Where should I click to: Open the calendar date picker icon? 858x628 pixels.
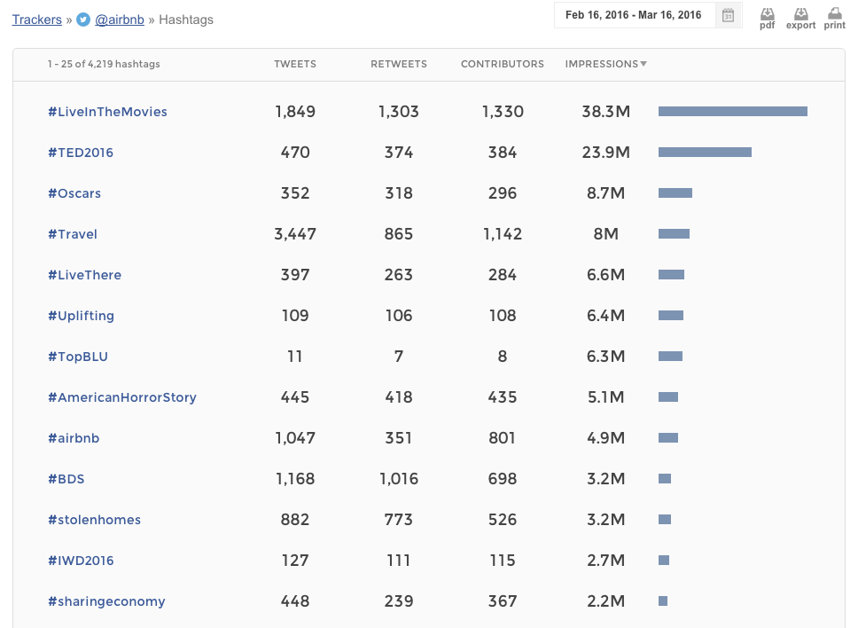728,15
